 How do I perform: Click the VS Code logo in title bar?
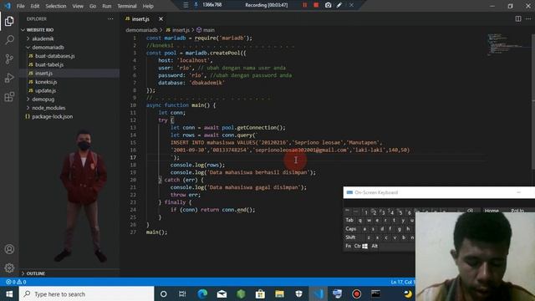[x=8, y=6]
